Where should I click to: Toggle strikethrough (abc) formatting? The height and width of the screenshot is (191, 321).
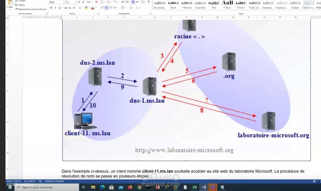tap(66, 8)
